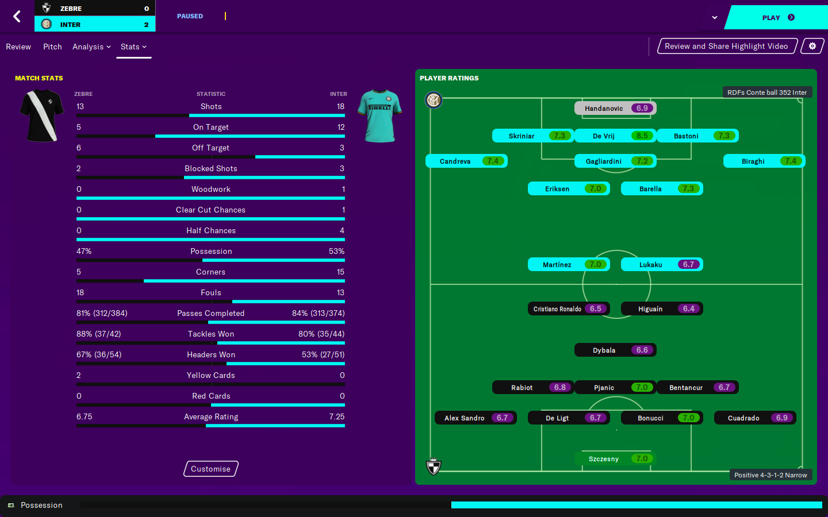
Task: Click the Half Chances statistic
Action: (x=210, y=230)
